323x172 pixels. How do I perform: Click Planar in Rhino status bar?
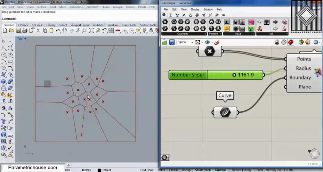[x=174, y=170]
